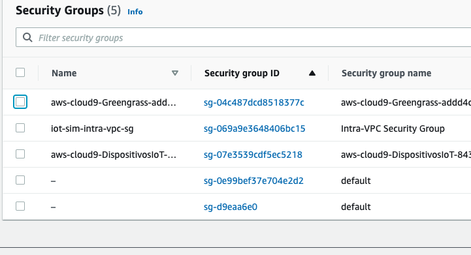
Task: Click the Security group ID column header
Action: tap(242, 73)
